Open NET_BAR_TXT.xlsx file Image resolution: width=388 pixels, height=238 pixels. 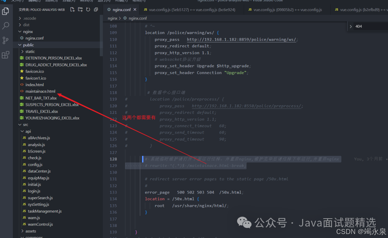pyautogui.click(x=41, y=98)
